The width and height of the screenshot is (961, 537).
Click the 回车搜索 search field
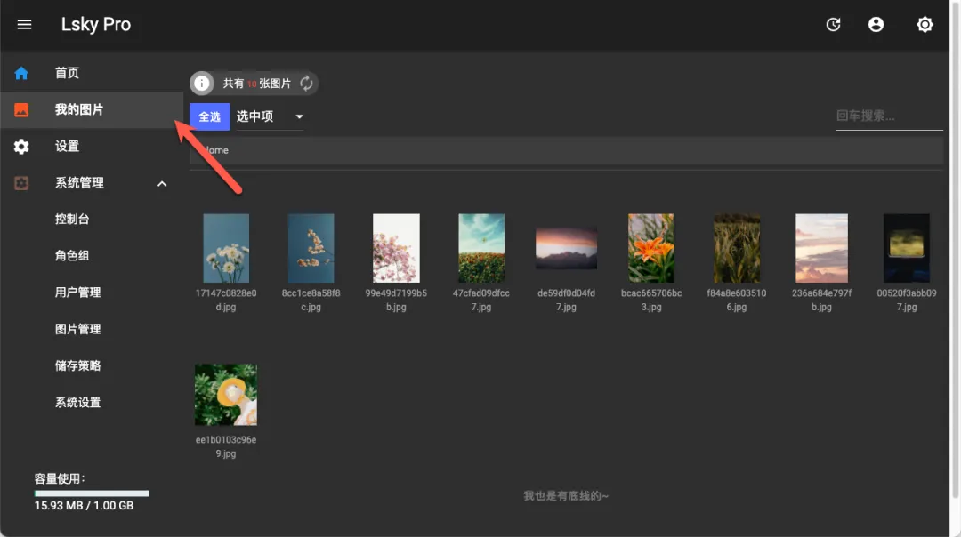tap(888, 116)
